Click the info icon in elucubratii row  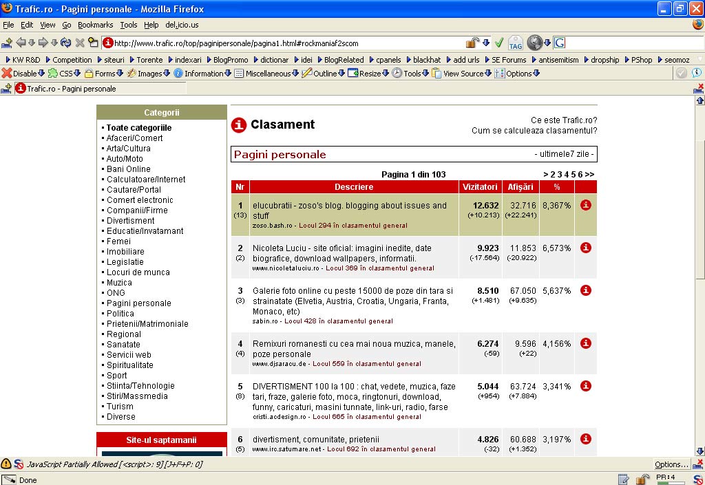[585, 205]
